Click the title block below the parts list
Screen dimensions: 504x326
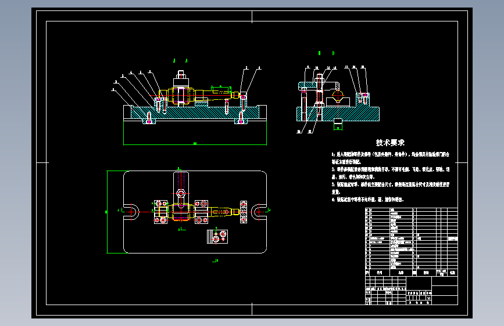tap(412, 291)
